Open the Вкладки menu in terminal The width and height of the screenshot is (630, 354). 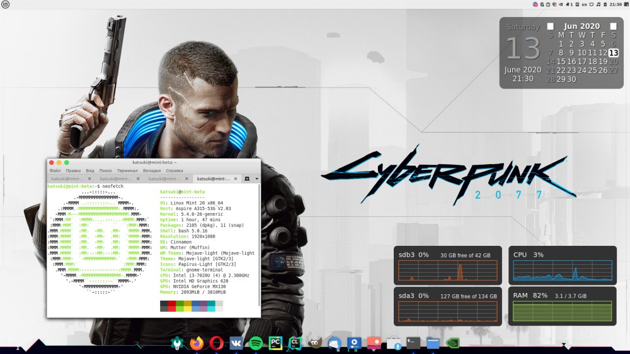[152, 170]
